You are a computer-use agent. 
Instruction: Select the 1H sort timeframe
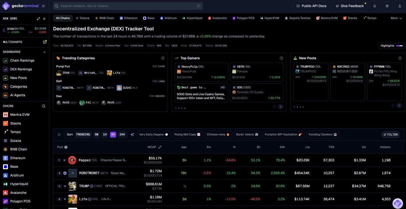pyautogui.click(x=105, y=135)
